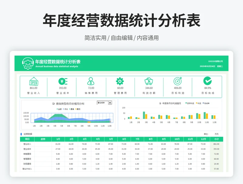
Task: Click the blue marker beside 经营数据
Action: [x=21, y=134]
